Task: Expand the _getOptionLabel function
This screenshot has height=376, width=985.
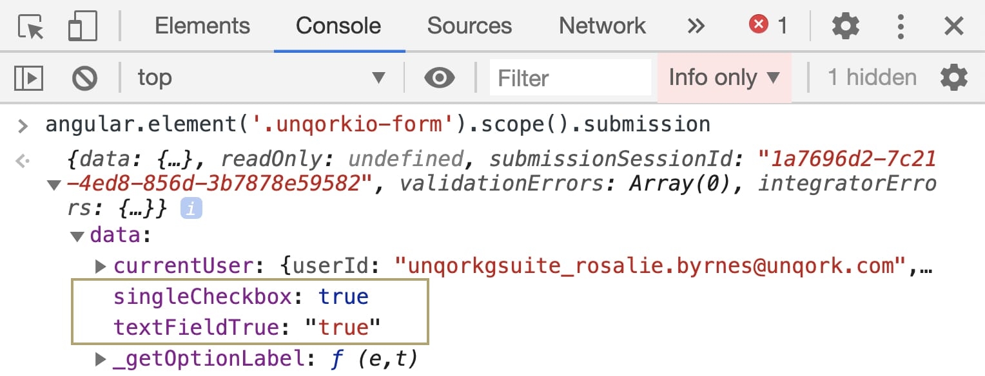Action: point(100,359)
